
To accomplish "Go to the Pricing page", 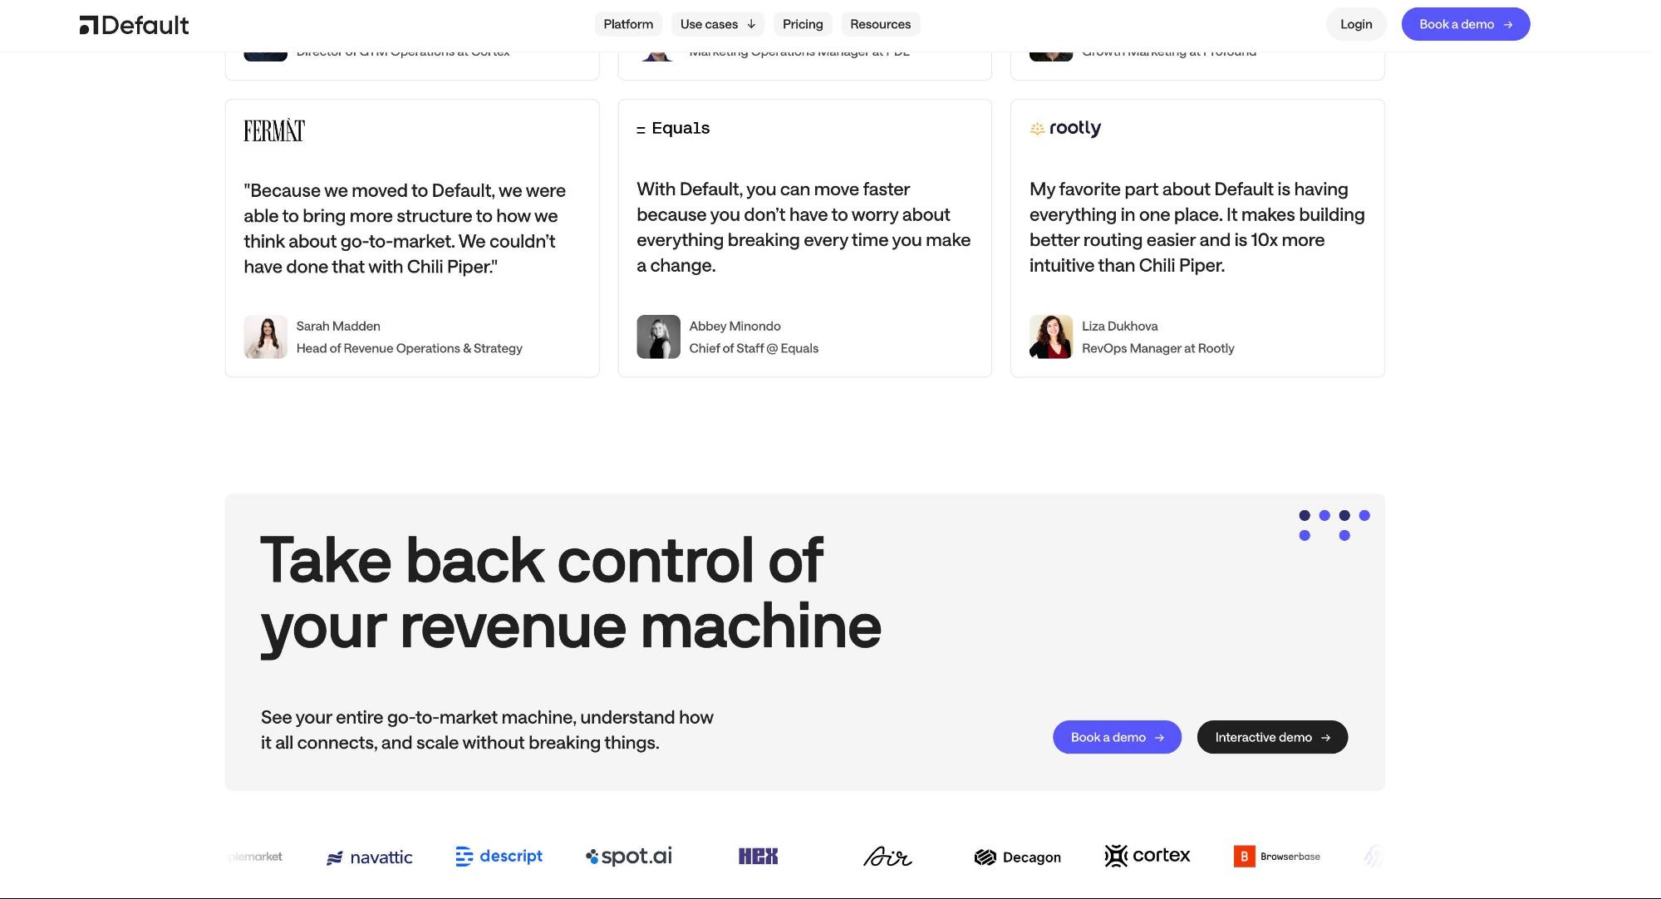I will tap(802, 24).
